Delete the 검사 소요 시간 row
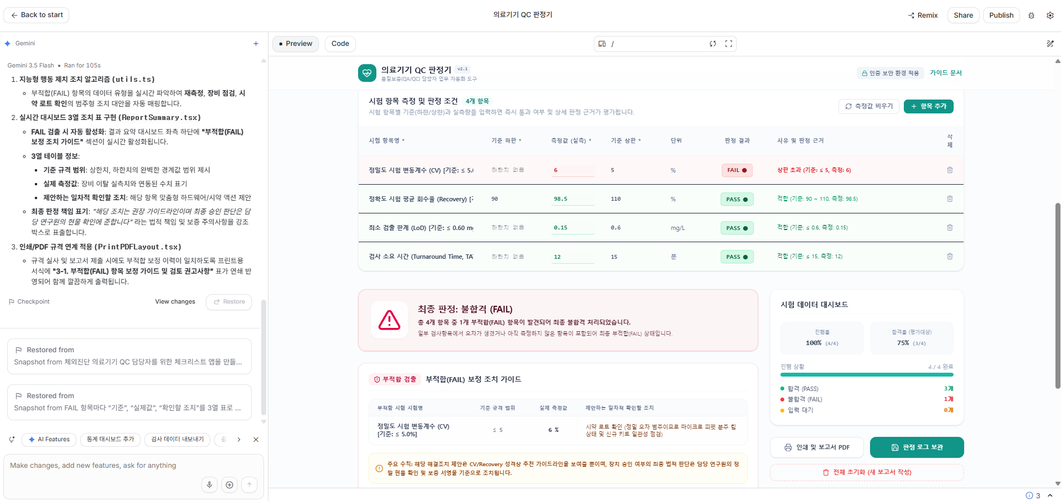 tap(950, 257)
